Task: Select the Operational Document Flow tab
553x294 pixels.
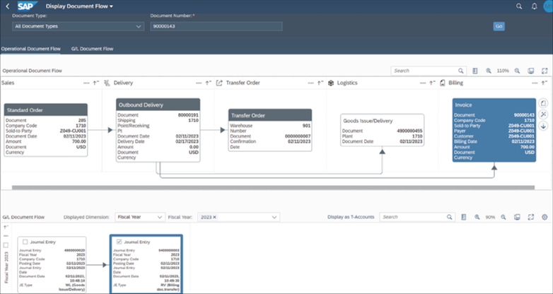Action: pos(30,49)
